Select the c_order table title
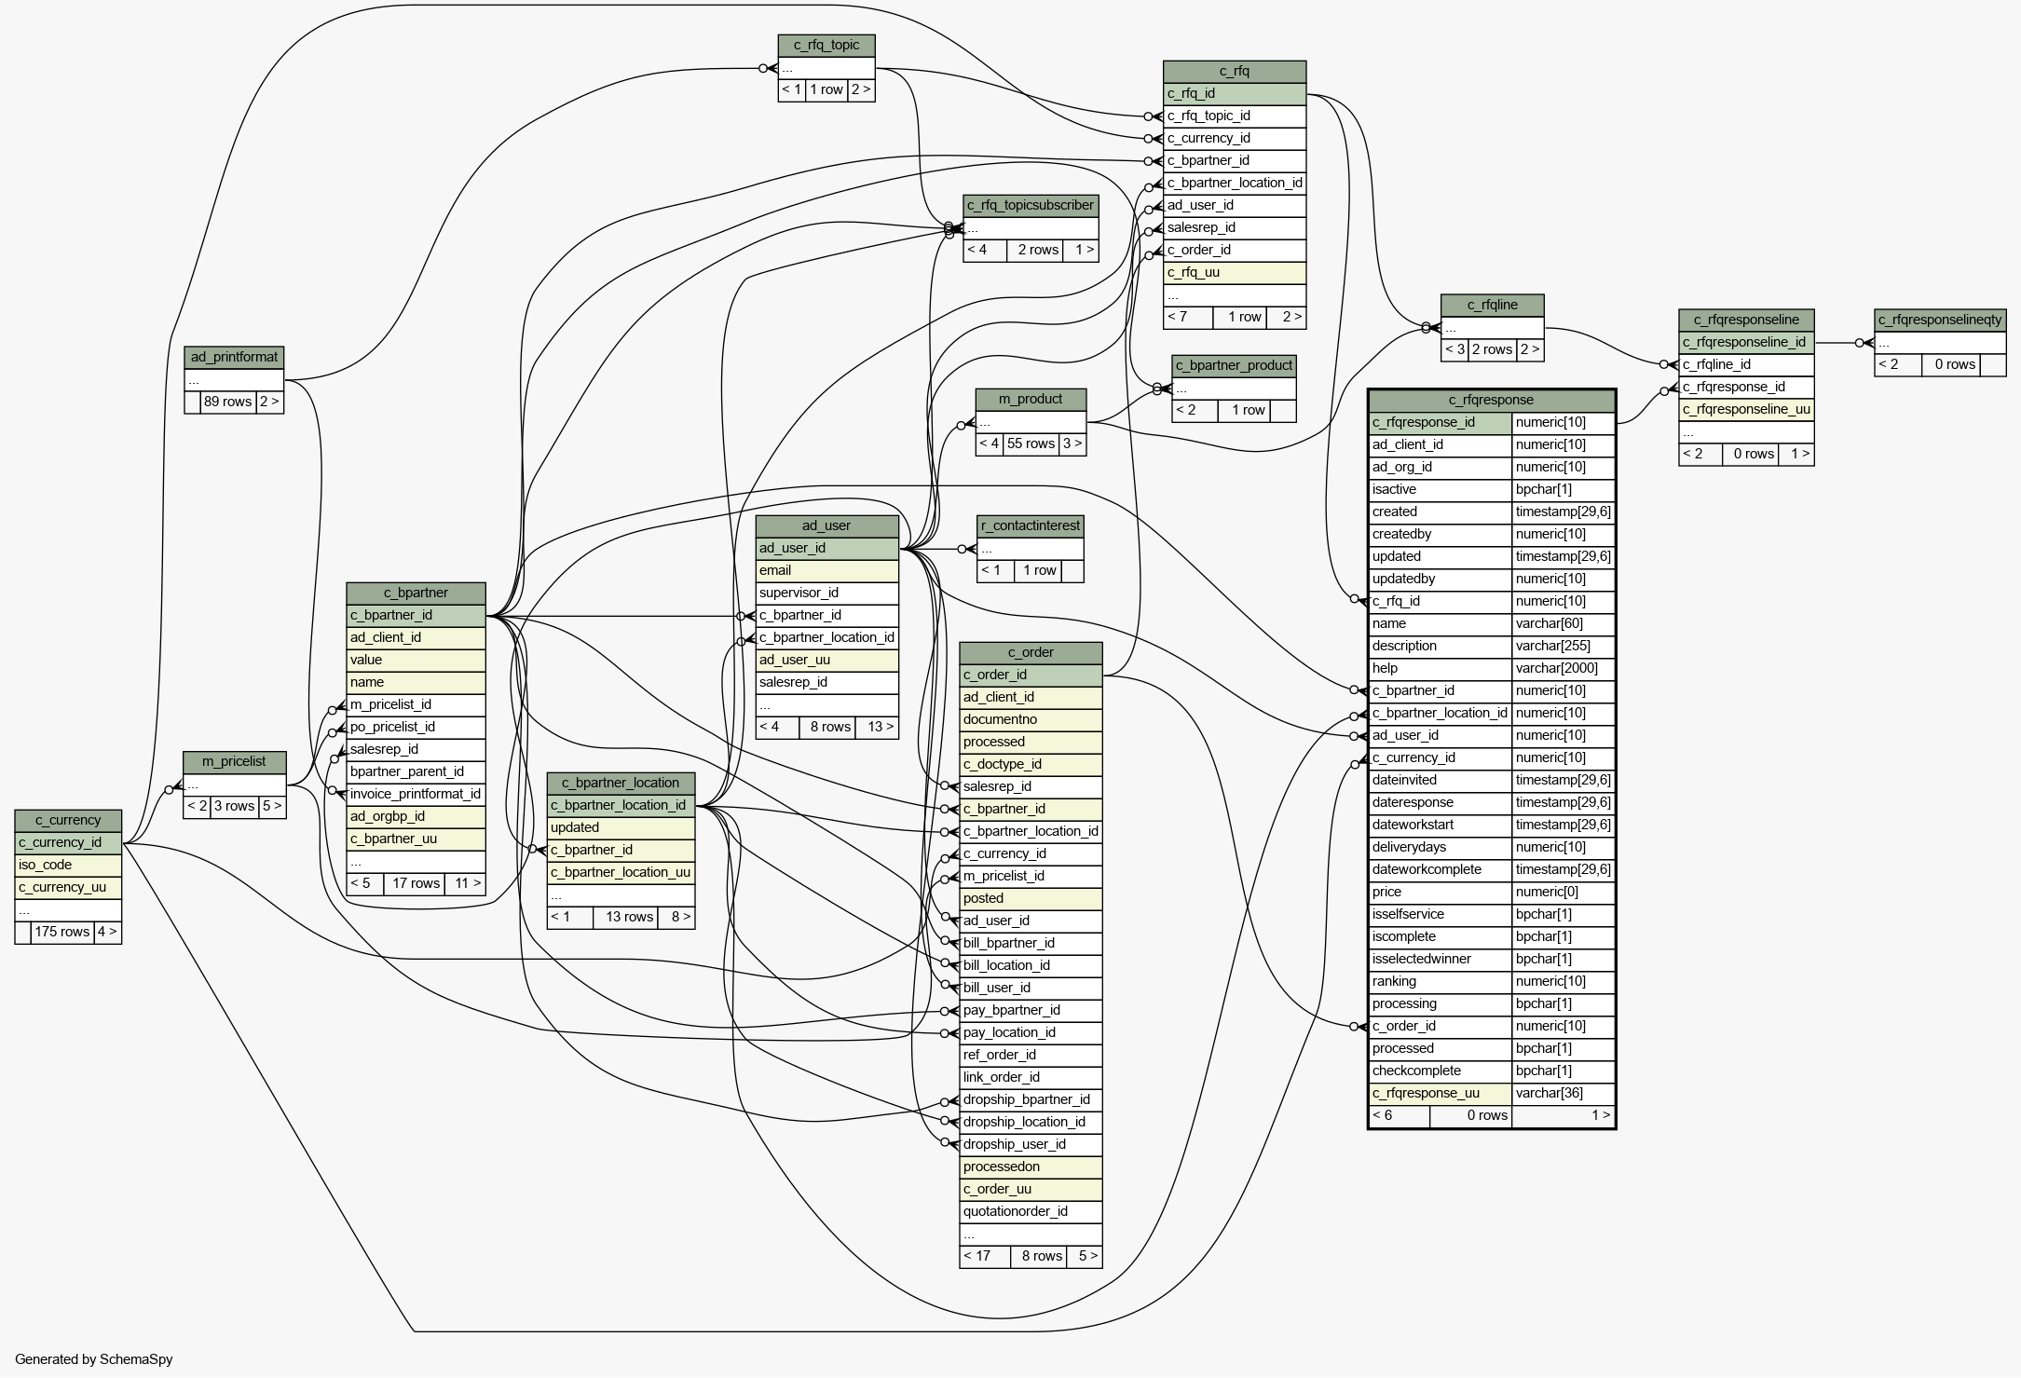2021x1378 pixels. [x=1031, y=653]
